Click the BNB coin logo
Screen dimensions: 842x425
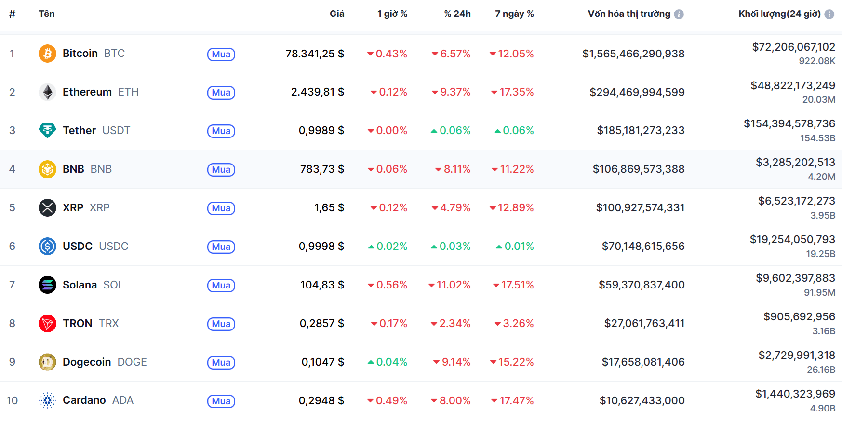coord(47,169)
